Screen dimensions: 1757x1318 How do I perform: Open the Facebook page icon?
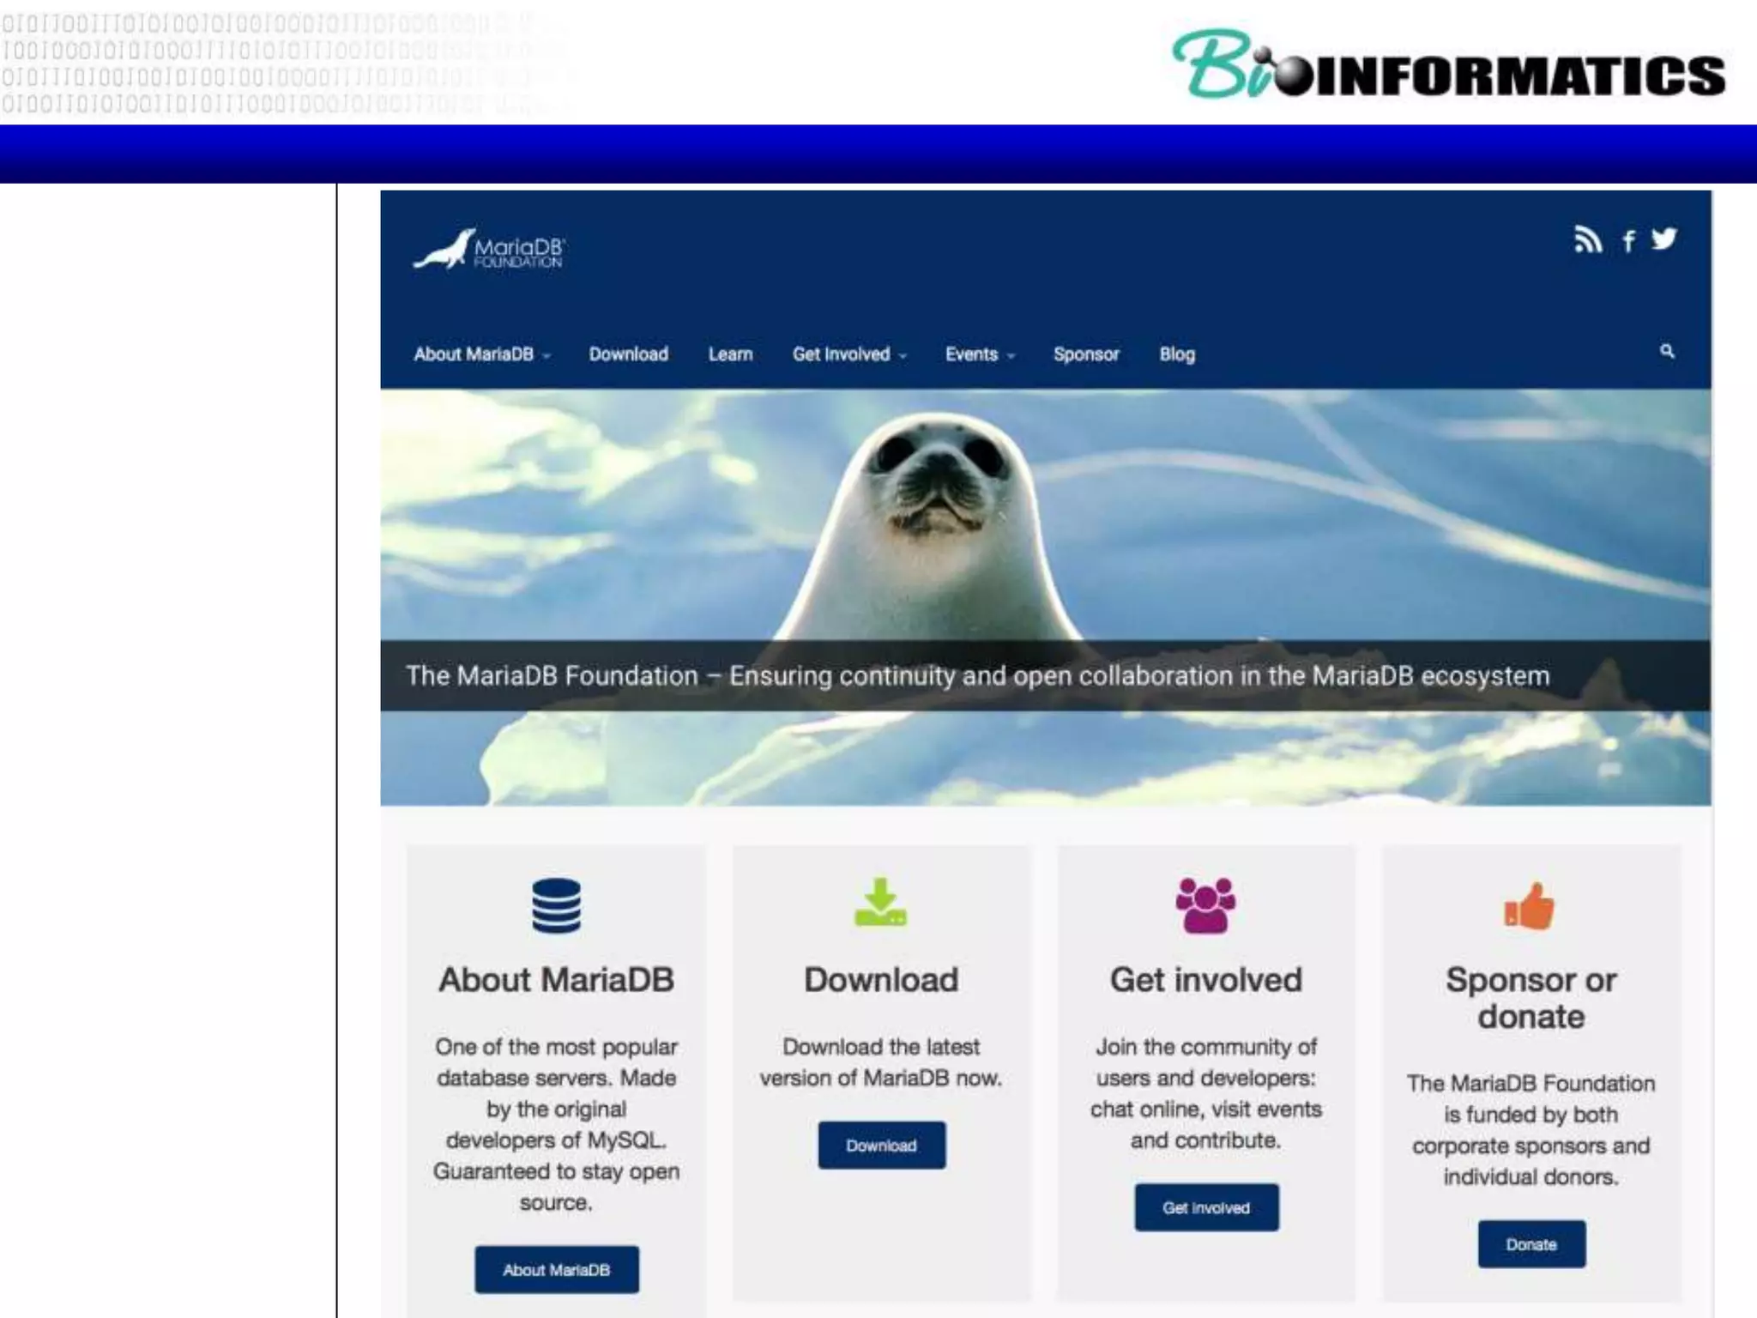pyautogui.click(x=1627, y=241)
